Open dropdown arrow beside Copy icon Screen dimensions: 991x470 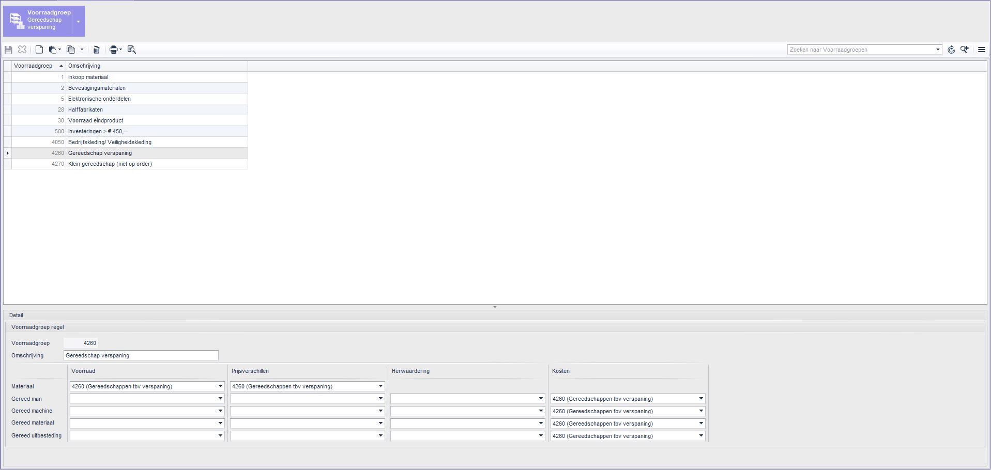[82, 50]
